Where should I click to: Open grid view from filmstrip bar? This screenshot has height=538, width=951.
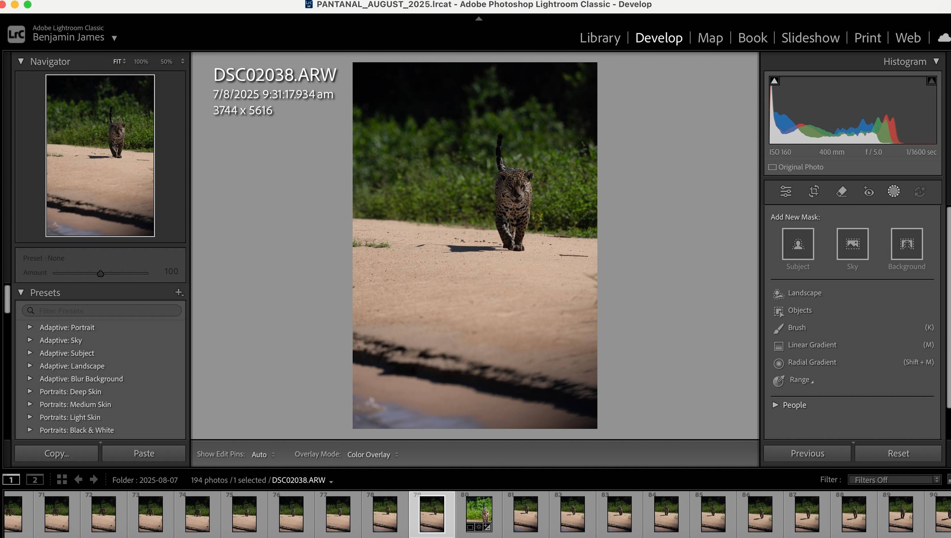point(62,480)
